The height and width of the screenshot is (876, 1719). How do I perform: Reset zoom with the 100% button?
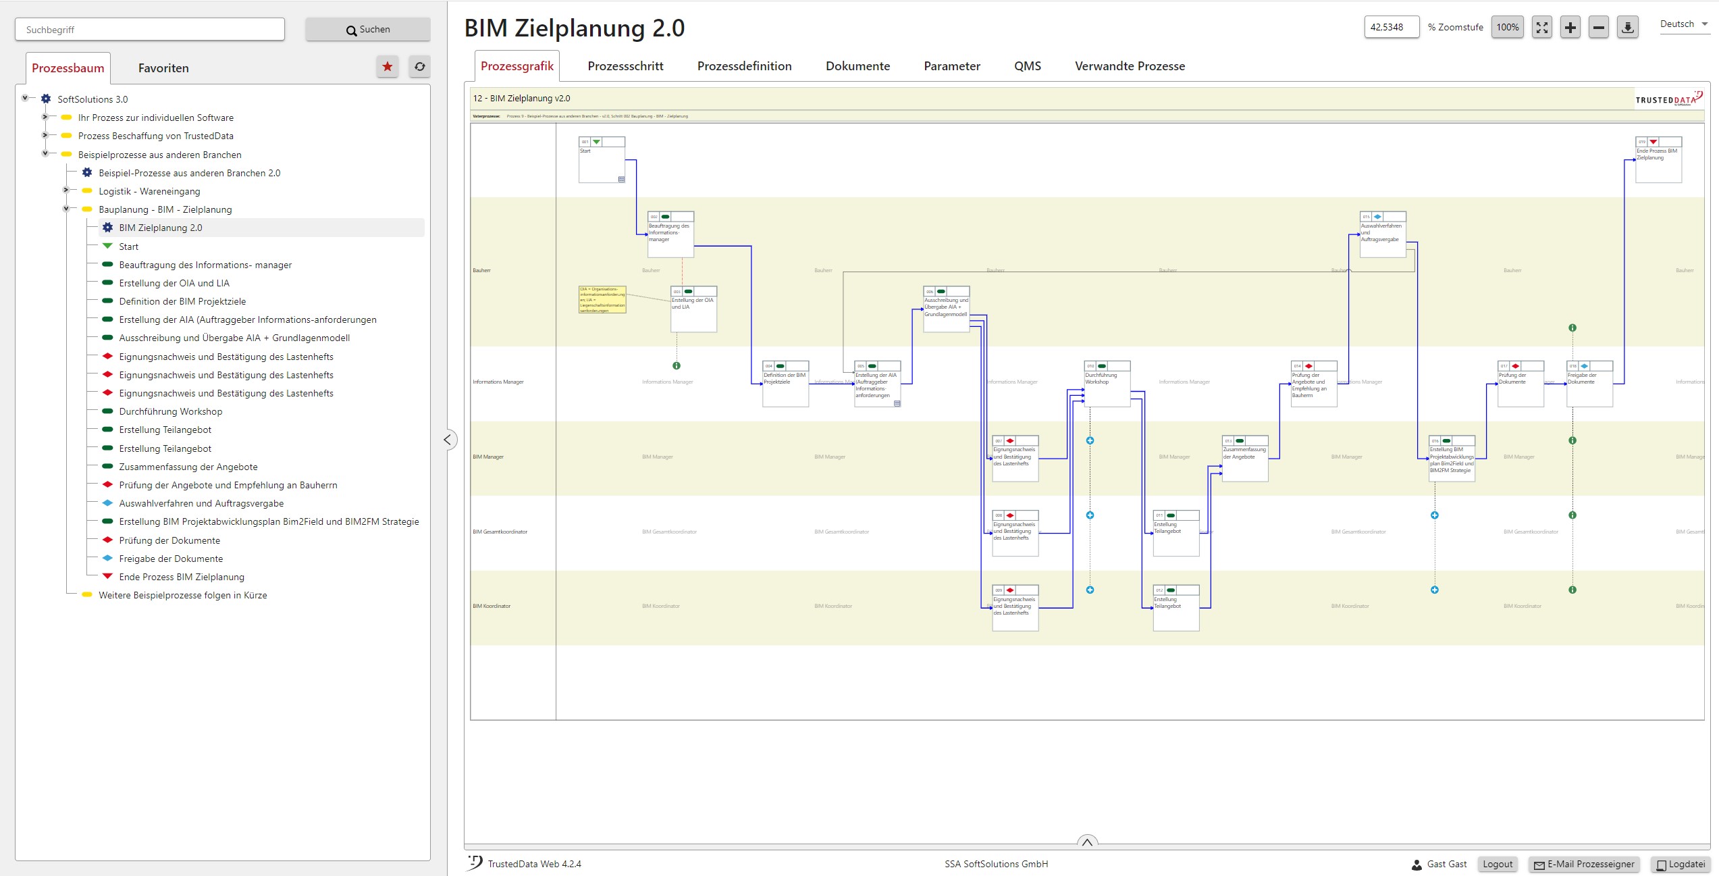(1507, 28)
